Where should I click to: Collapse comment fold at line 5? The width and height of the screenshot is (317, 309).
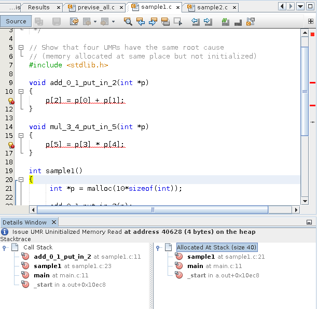21,48
